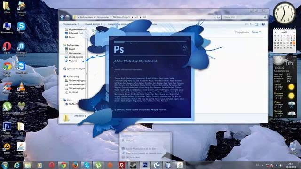
Task: Click the Explorer search field
Action: (245, 17)
